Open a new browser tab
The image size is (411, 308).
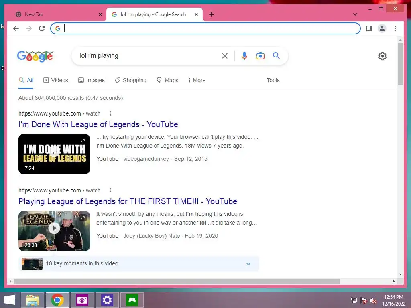tap(212, 14)
